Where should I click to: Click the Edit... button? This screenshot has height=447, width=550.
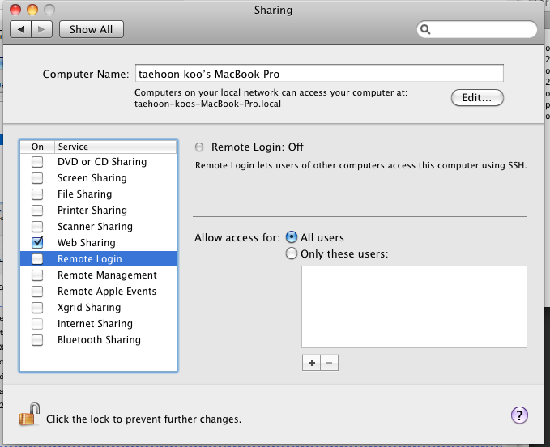(477, 97)
